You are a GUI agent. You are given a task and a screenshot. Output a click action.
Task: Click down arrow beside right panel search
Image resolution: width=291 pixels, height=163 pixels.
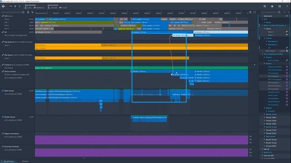(288, 12)
